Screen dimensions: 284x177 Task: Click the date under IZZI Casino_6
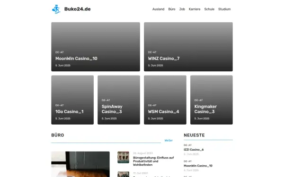pyautogui.click(x=191, y=154)
